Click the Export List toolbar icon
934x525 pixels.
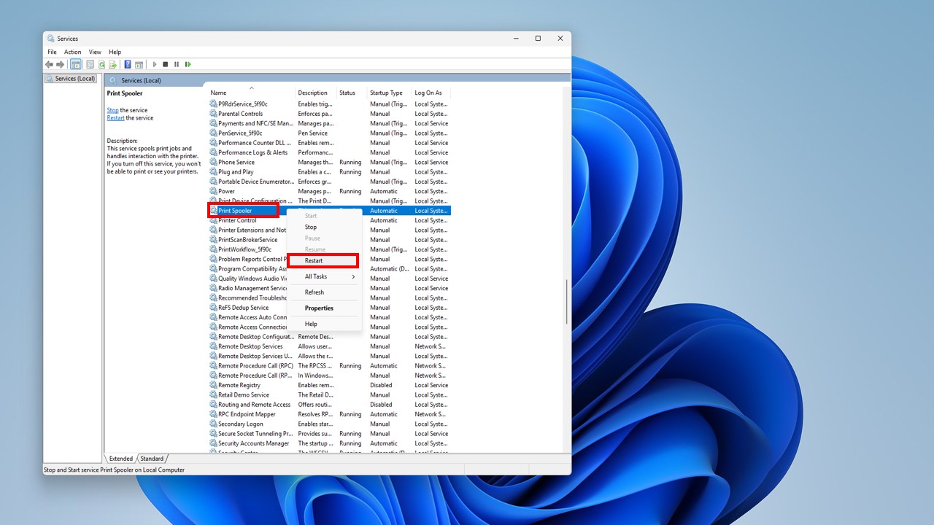point(112,64)
